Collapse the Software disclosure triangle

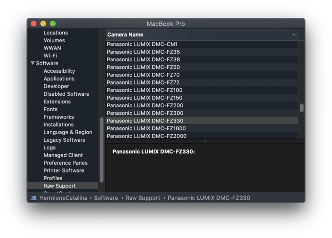33,63
